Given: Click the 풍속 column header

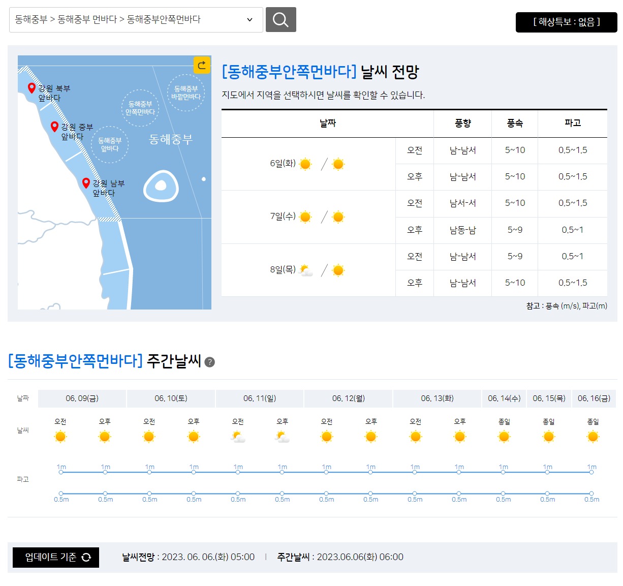Looking at the screenshot, I should point(515,123).
